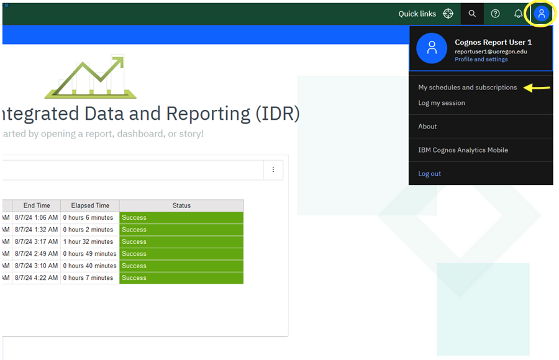
Task: Open the three-dot widget menu
Action: click(x=273, y=169)
